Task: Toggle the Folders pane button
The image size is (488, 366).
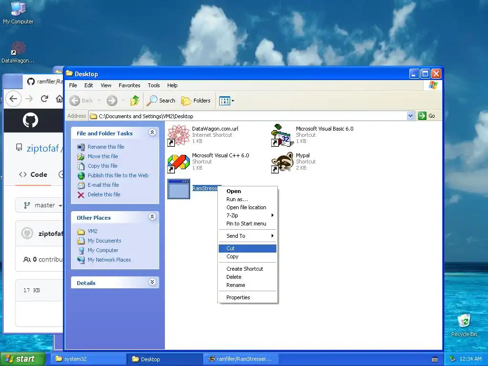Action: 196,101
